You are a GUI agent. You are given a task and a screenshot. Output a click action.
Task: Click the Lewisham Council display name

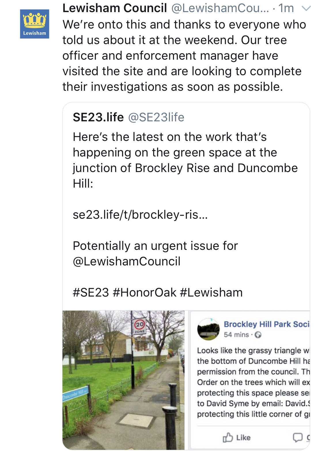(x=115, y=8)
